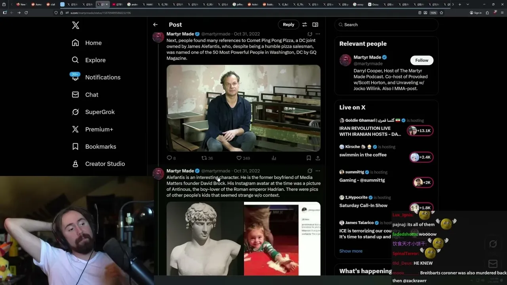507x285 pixels.
Task: Click Grok icon on the Alefantis post
Action: pyautogui.click(x=310, y=171)
